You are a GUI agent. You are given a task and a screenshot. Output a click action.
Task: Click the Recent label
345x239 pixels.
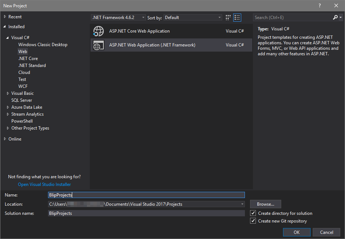pos(15,17)
